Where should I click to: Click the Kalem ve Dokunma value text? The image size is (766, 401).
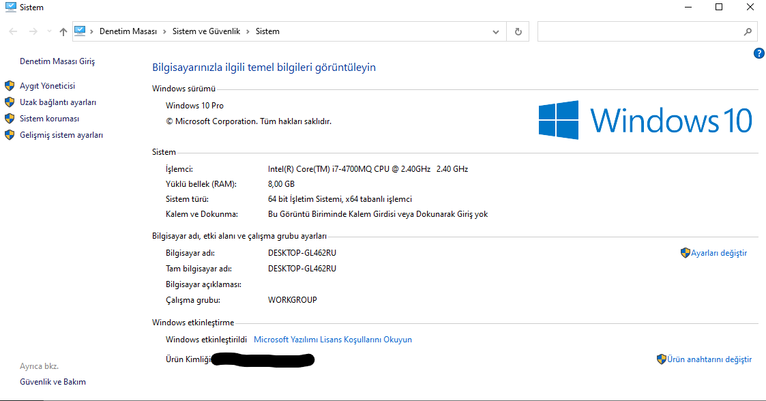tap(378, 214)
